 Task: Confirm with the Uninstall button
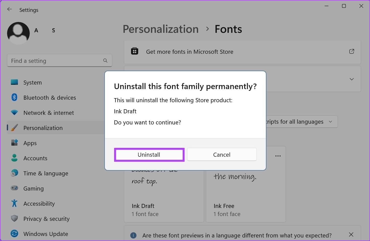[x=149, y=155]
